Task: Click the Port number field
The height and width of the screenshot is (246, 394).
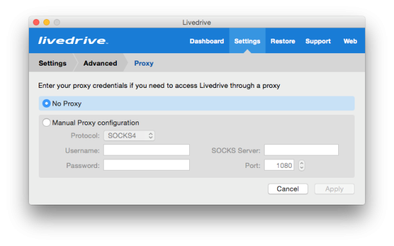Action: pyautogui.click(x=279, y=165)
